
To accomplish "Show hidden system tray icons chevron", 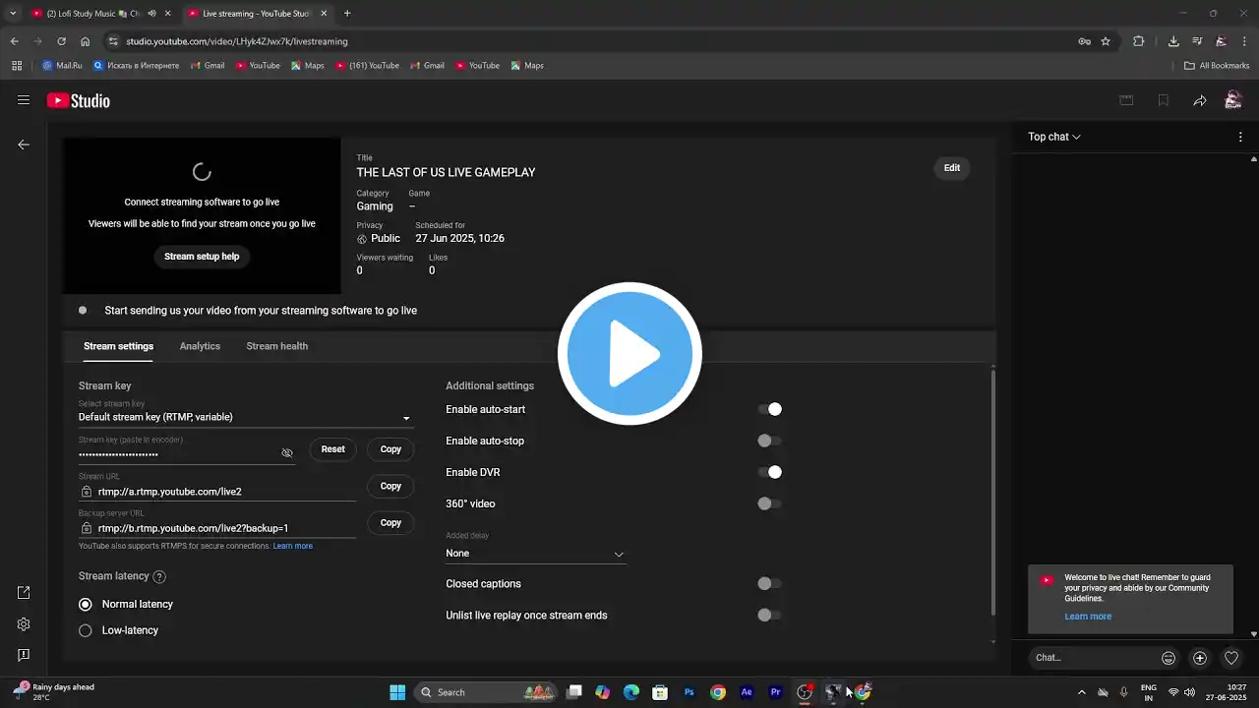I will (1081, 692).
